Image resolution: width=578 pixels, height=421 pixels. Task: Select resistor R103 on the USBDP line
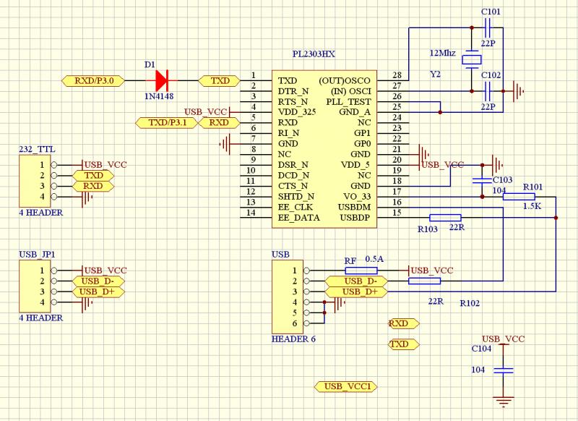coord(445,217)
